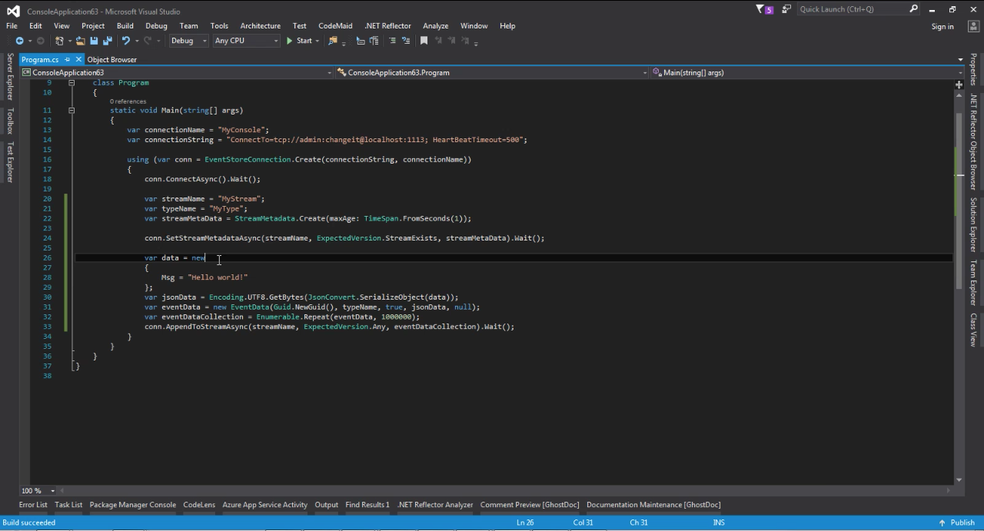984x531 pixels.
Task: Open the Analyze menu
Action: click(435, 25)
